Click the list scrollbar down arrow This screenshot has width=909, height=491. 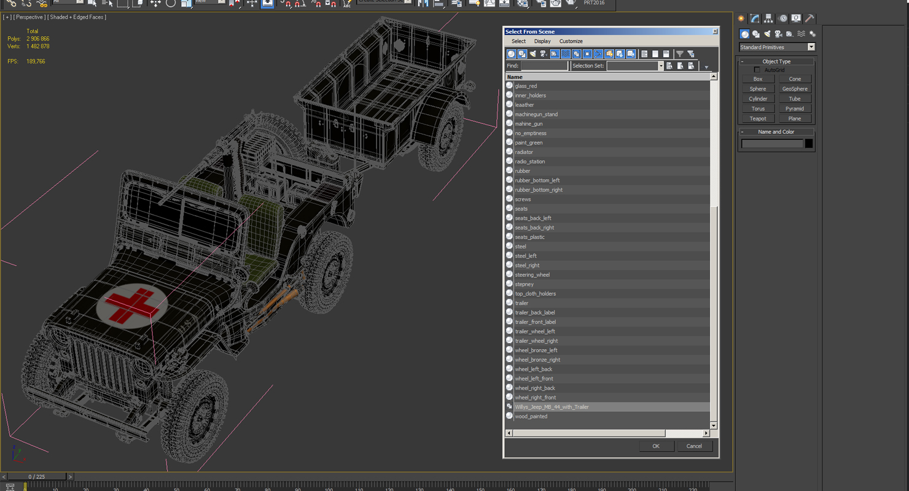coord(714,425)
